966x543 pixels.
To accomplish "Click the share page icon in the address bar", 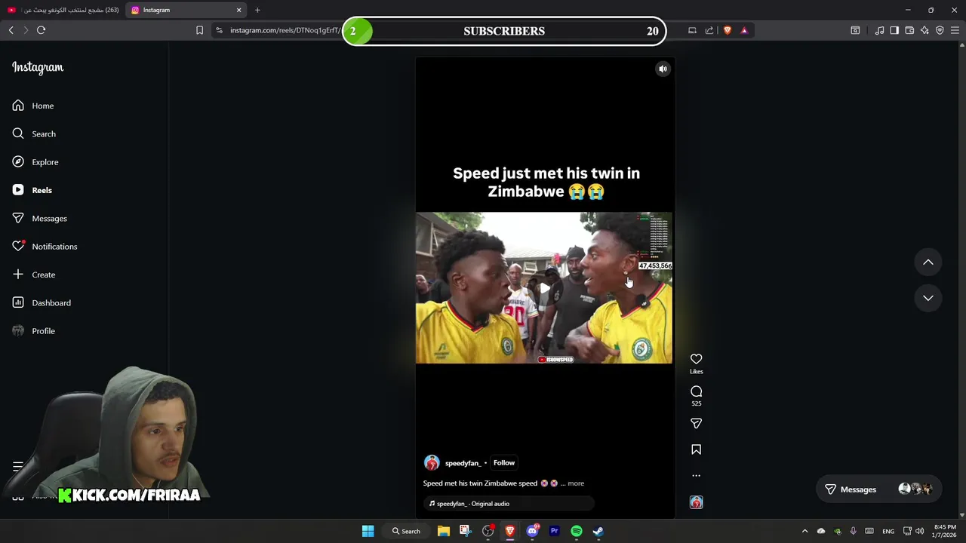I will (x=709, y=30).
